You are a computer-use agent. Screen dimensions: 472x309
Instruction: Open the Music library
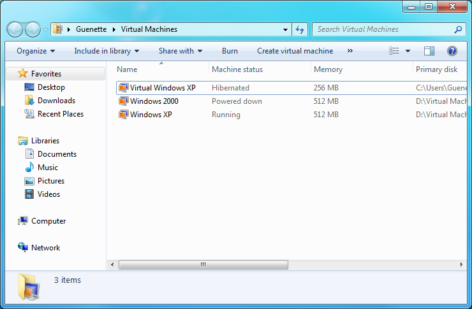click(48, 168)
